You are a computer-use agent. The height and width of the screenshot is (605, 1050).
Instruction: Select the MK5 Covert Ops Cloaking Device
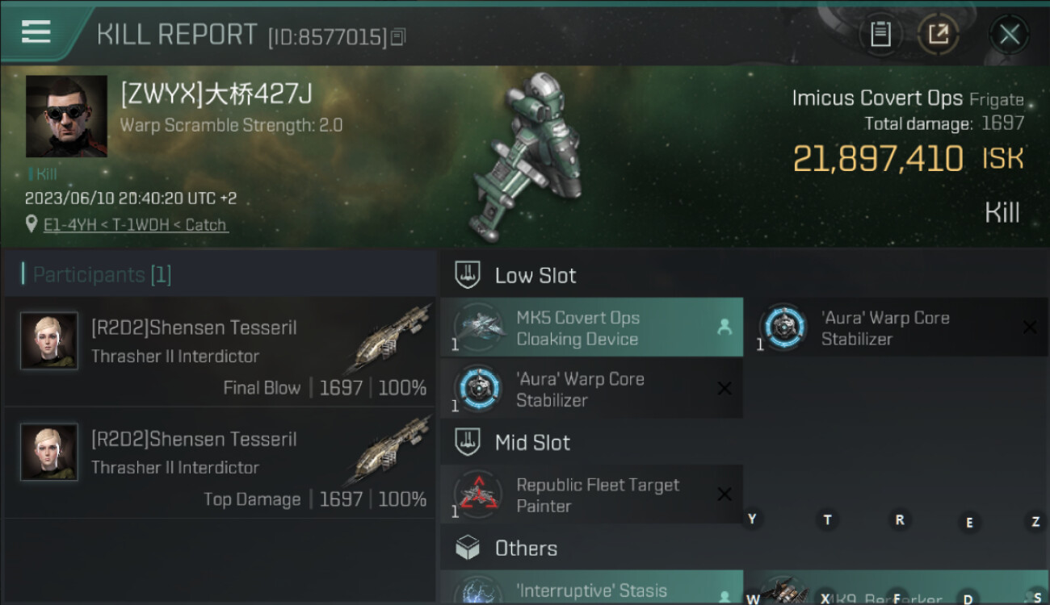coord(591,328)
